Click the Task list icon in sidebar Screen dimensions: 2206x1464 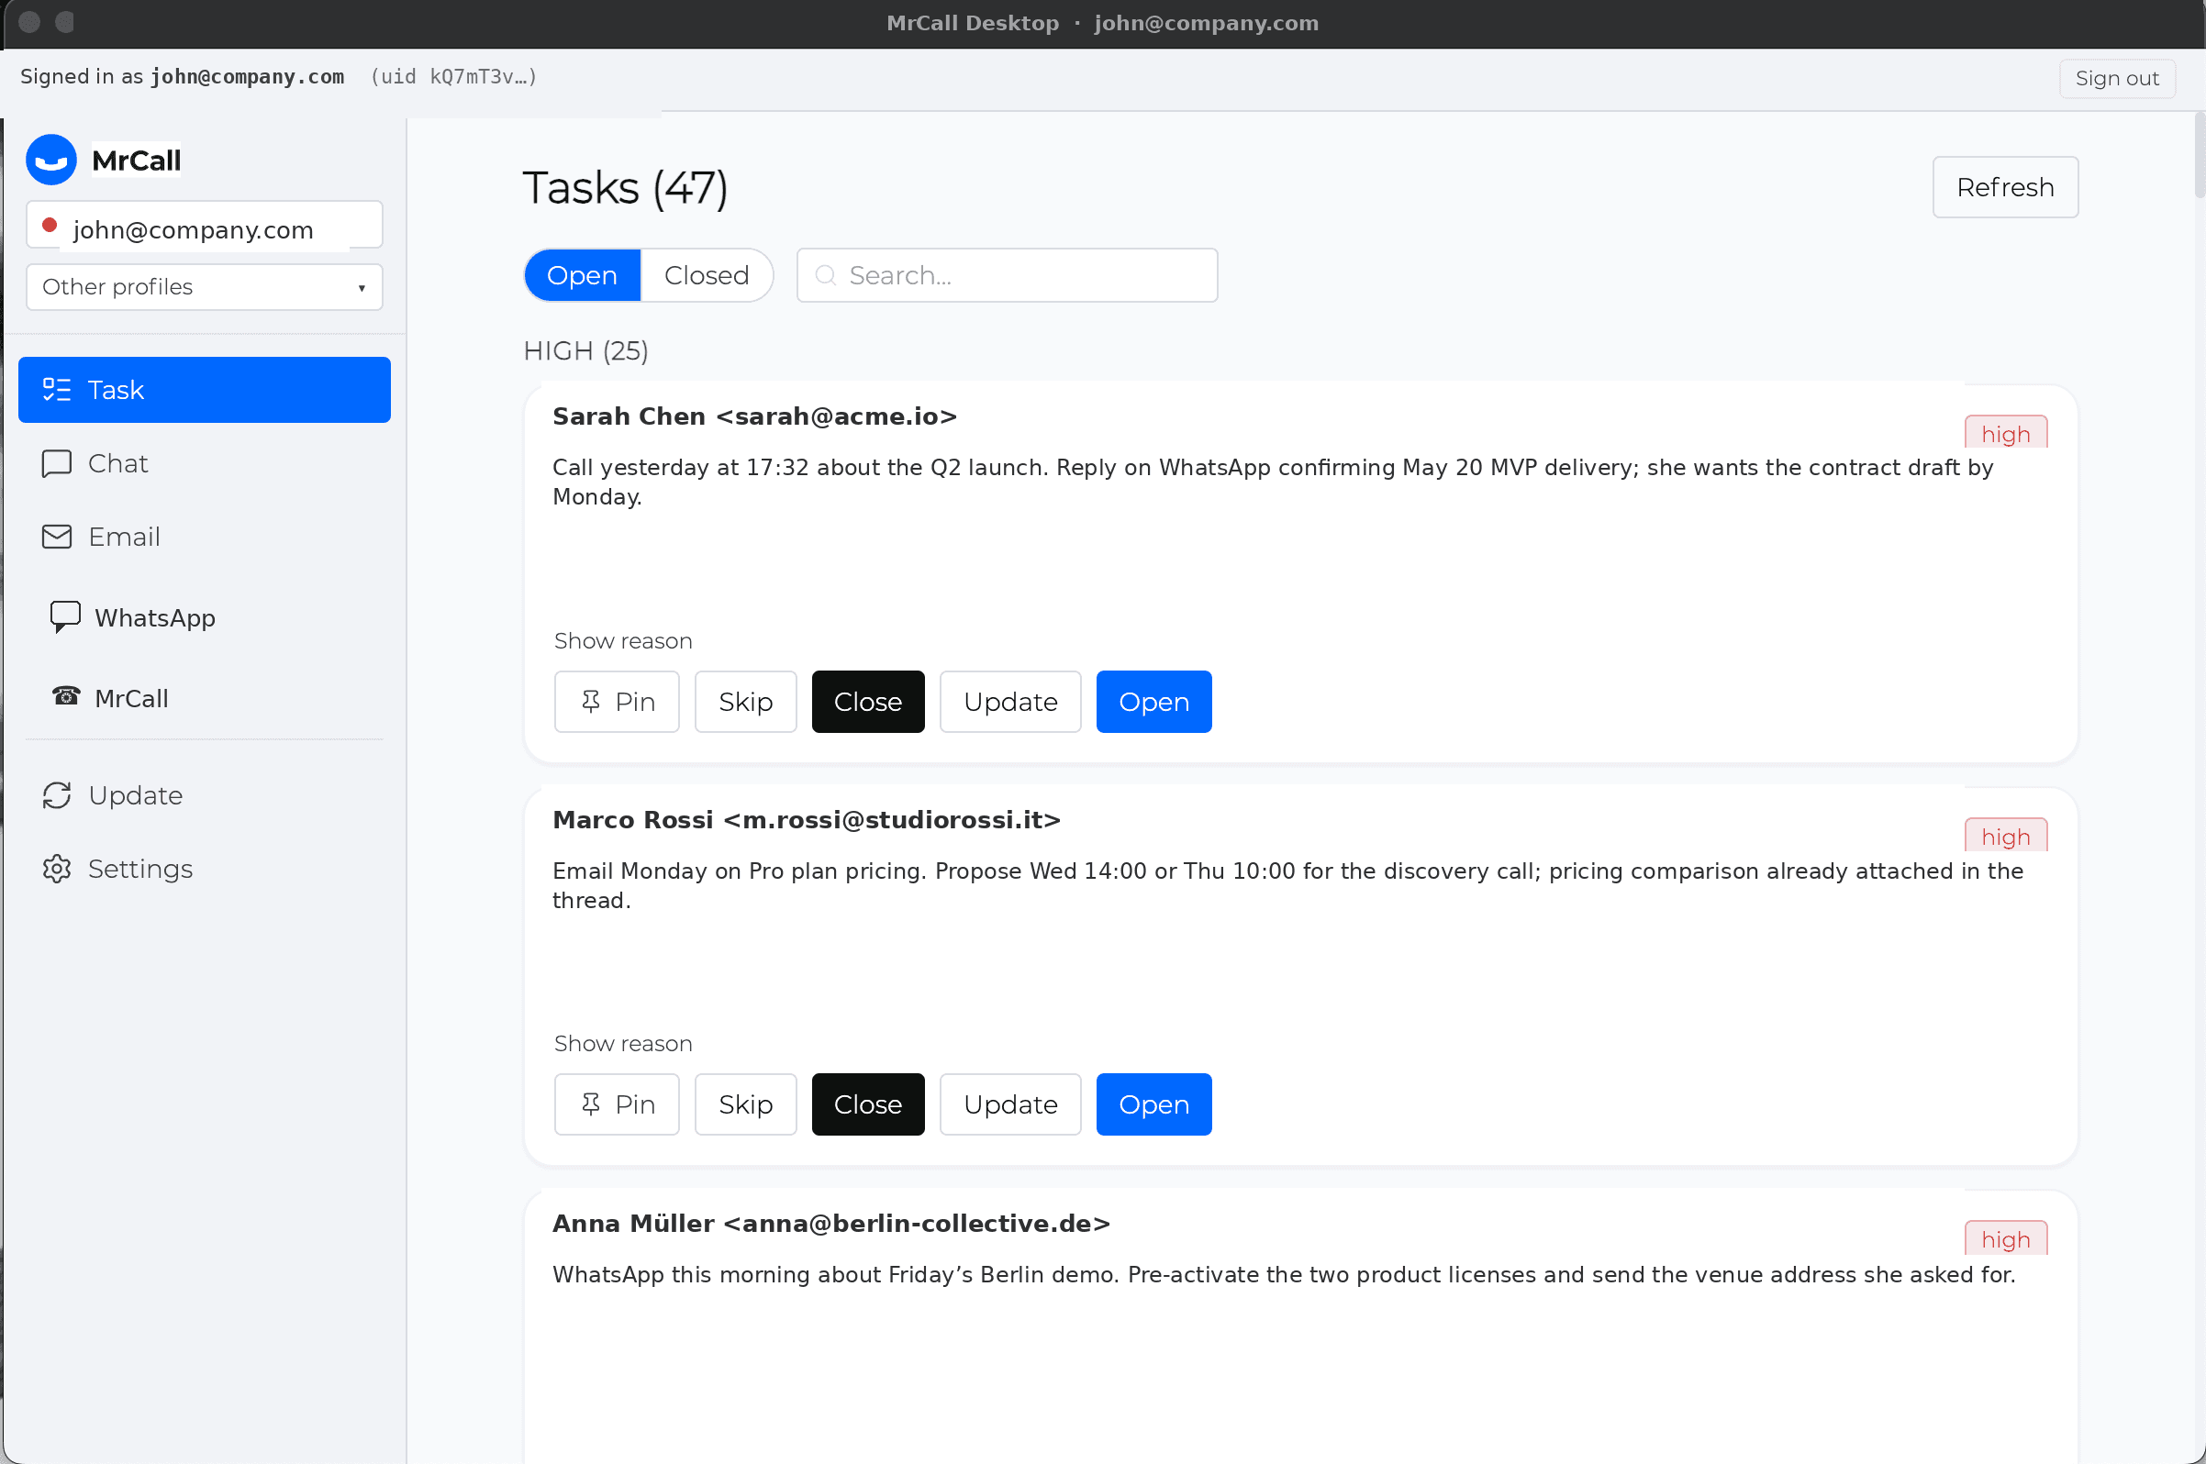57,389
